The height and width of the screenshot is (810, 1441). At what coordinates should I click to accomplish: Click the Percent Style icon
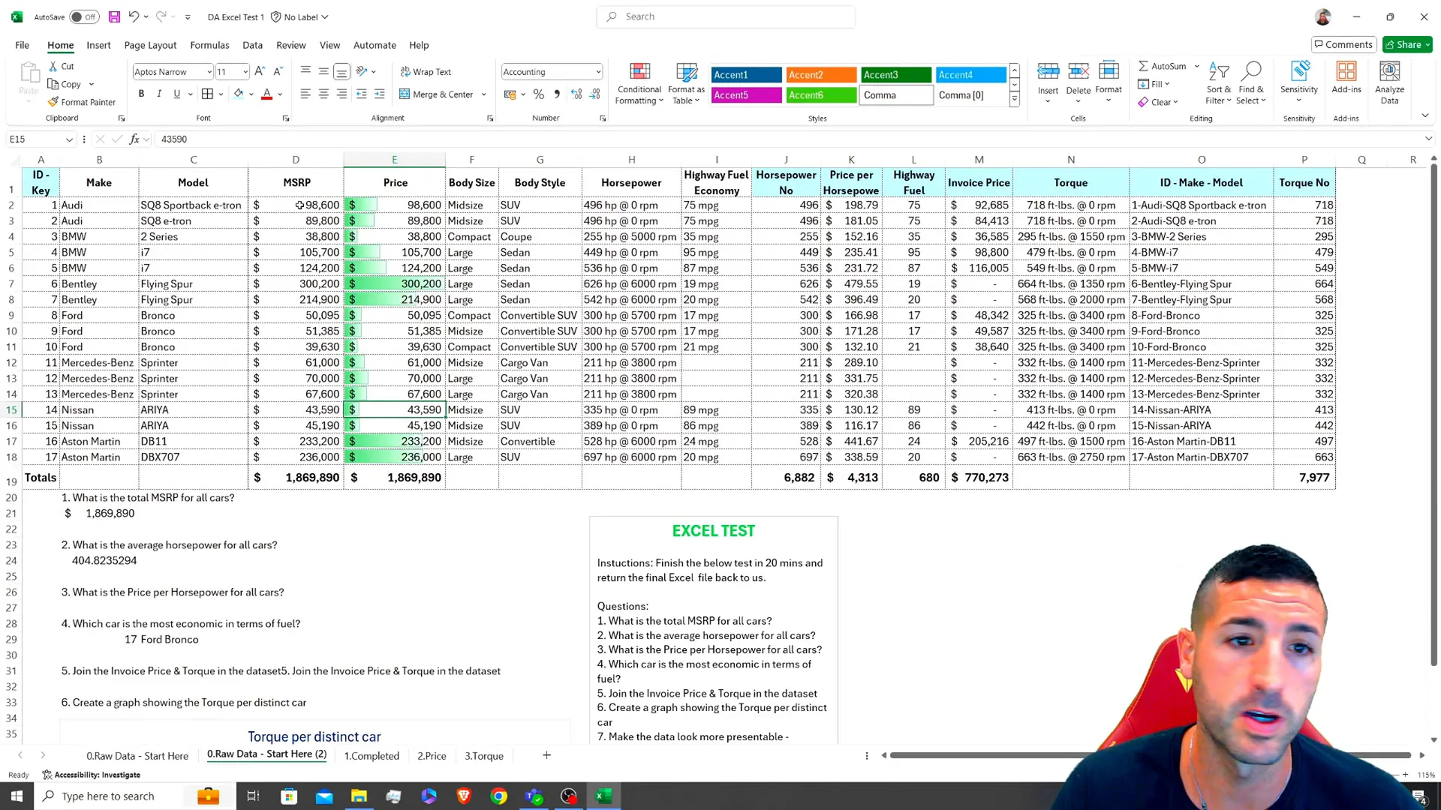pyautogui.click(x=538, y=94)
